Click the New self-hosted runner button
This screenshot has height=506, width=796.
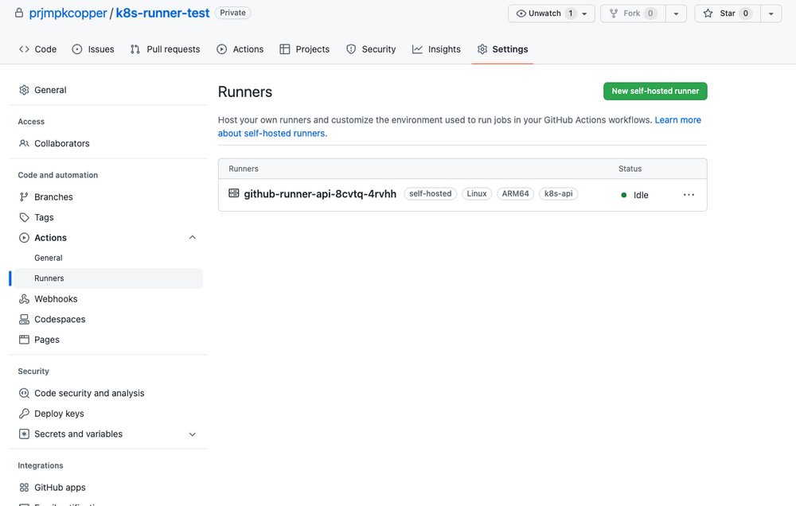654,91
